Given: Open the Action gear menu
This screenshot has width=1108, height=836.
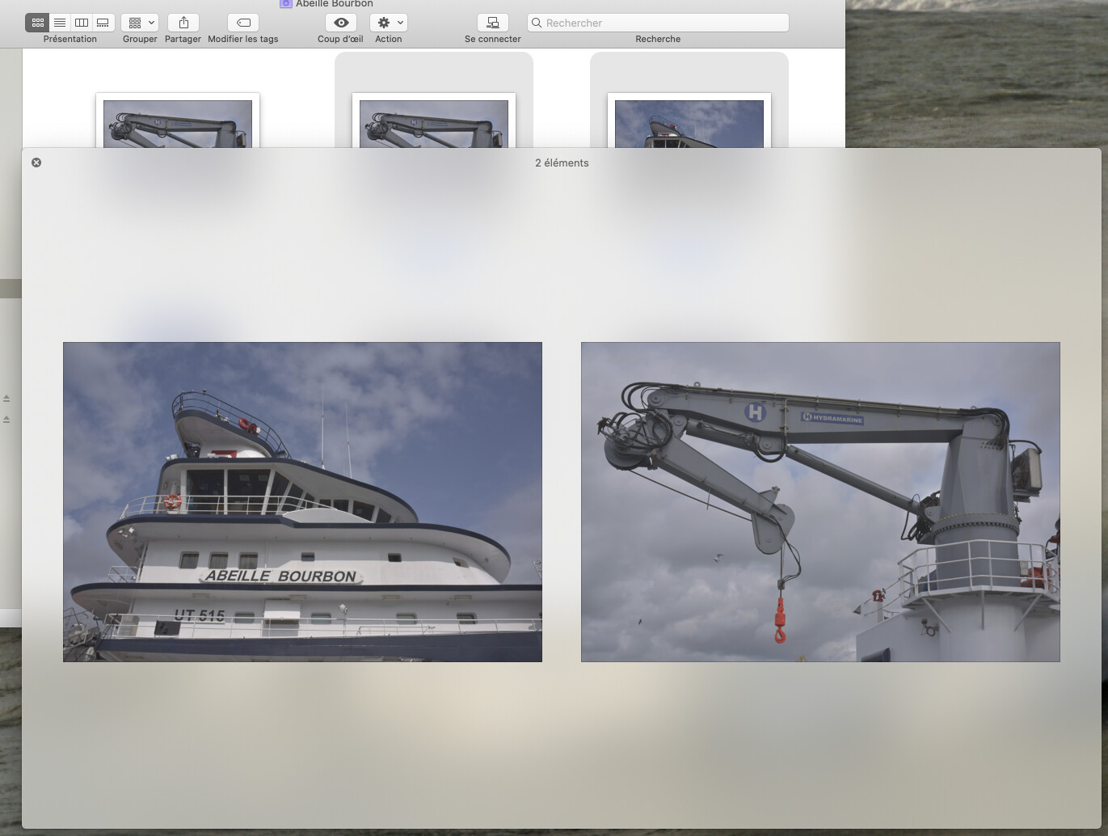Looking at the screenshot, I should coord(388,23).
